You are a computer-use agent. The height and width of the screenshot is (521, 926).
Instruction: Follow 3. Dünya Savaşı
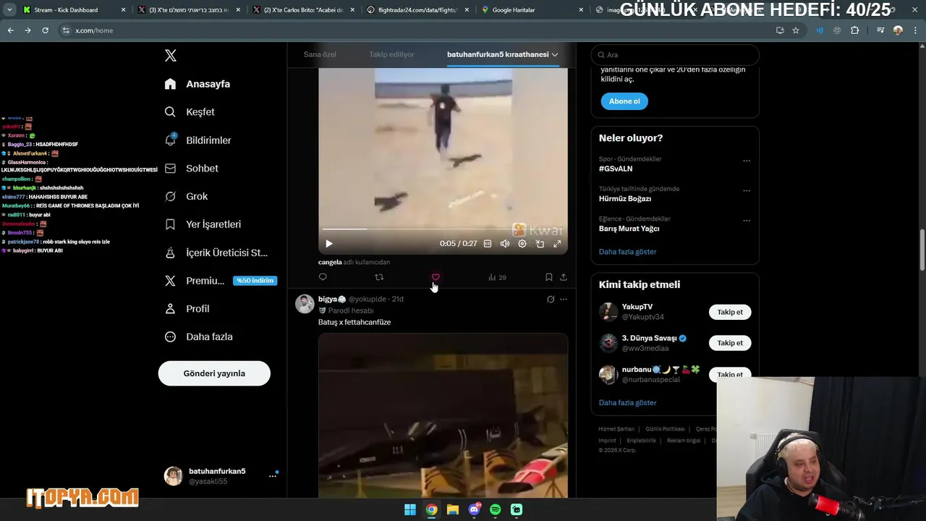point(730,343)
